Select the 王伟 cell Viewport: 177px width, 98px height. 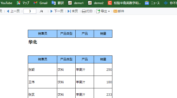pyautogui.click(x=42, y=82)
